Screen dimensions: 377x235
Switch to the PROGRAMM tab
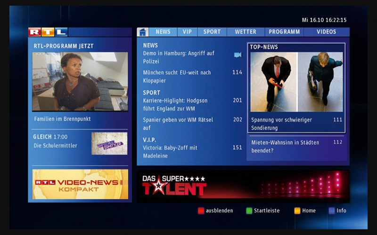[x=284, y=32]
